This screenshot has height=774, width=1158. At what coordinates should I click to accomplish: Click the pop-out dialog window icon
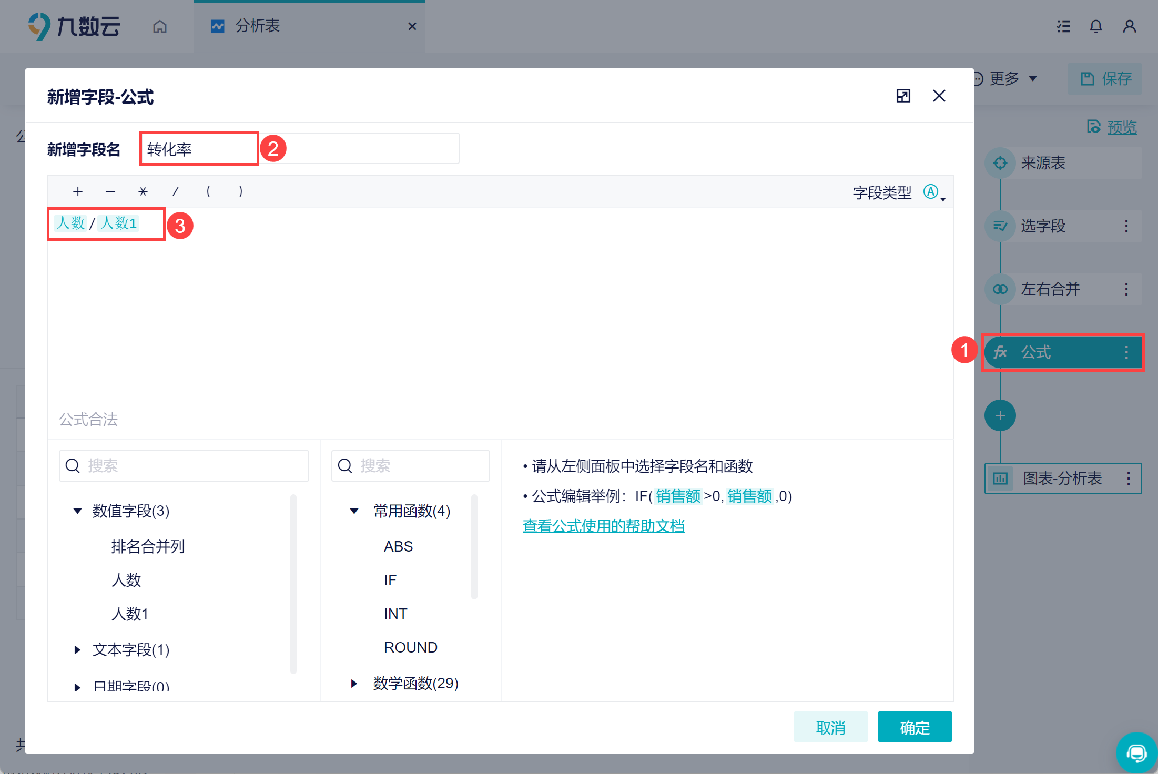point(903,96)
